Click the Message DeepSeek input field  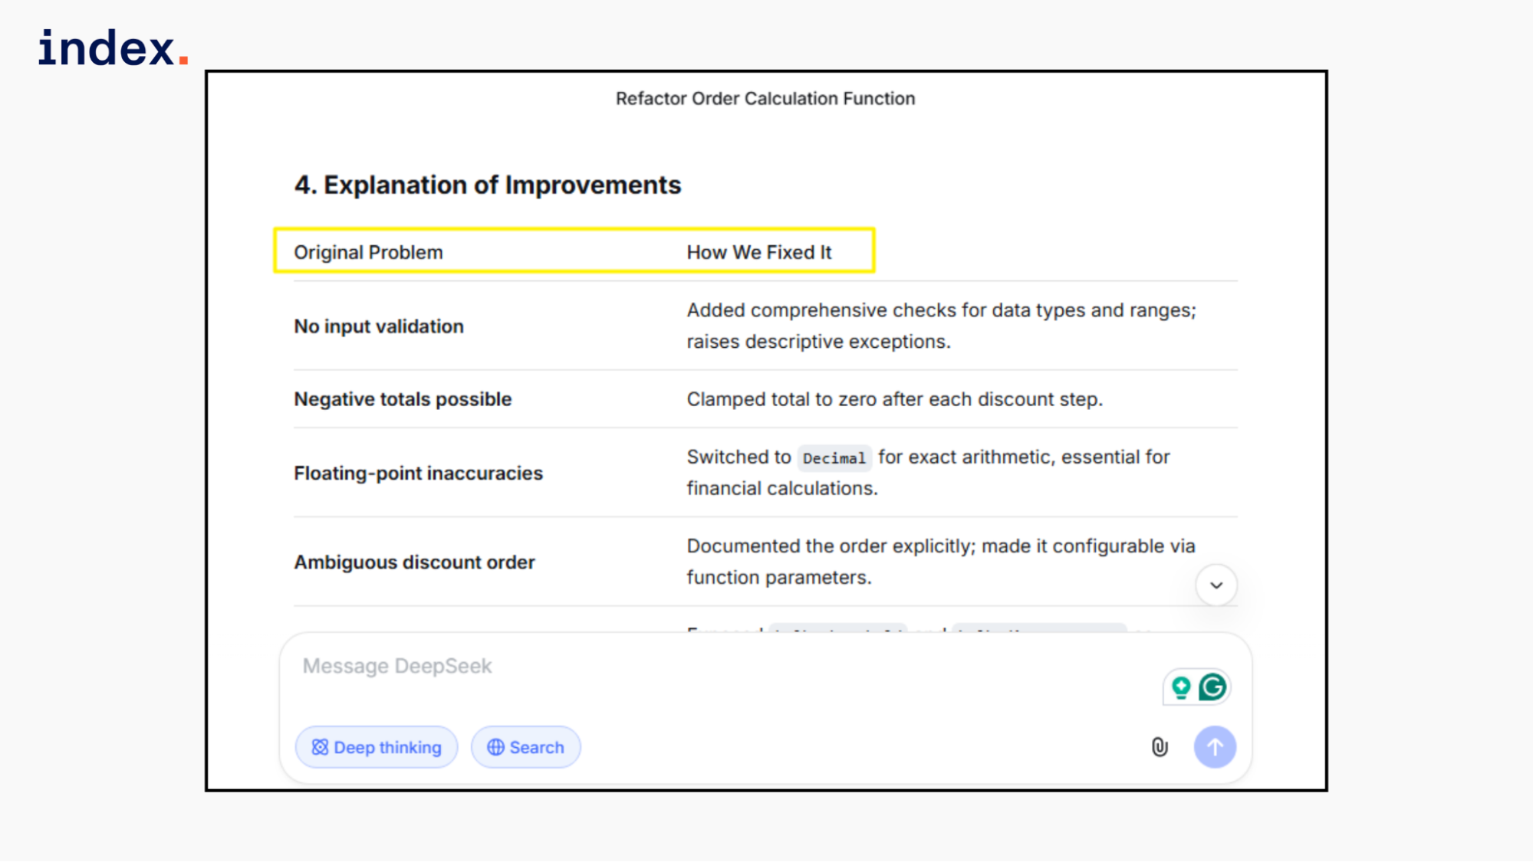click(690, 667)
